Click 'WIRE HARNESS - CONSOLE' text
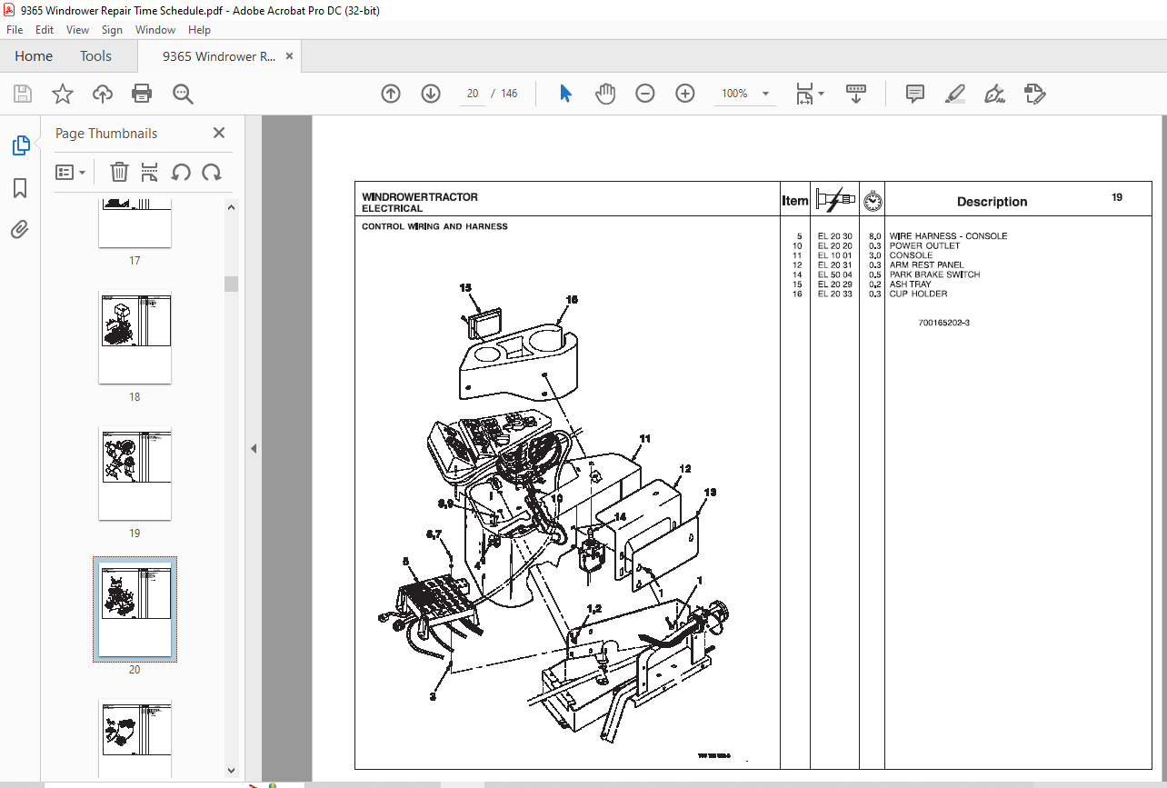This screenshot has height=788, width=1167. tap(948, 236)
